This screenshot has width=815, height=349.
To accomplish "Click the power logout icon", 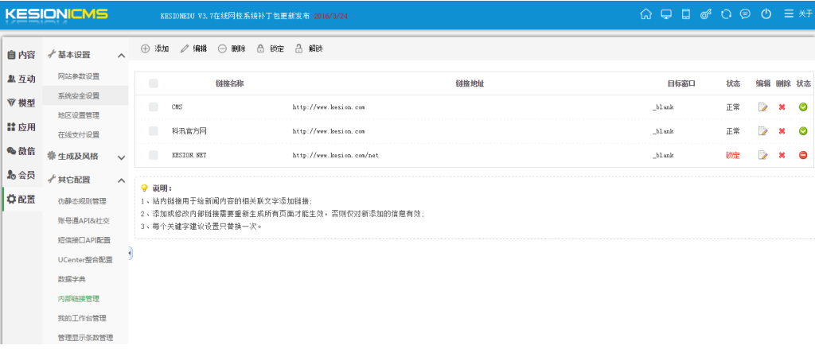I will point(766,14).
